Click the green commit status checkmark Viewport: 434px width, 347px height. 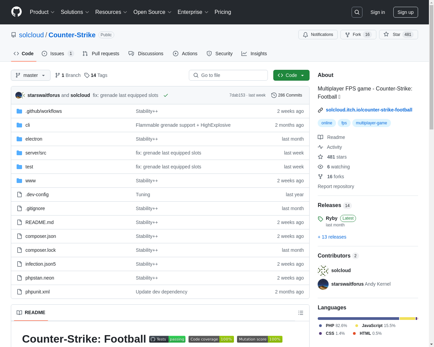coord(166,95)
